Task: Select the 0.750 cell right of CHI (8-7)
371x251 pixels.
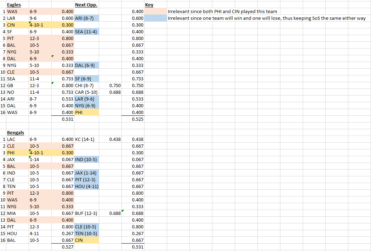Action: point(110,85)
